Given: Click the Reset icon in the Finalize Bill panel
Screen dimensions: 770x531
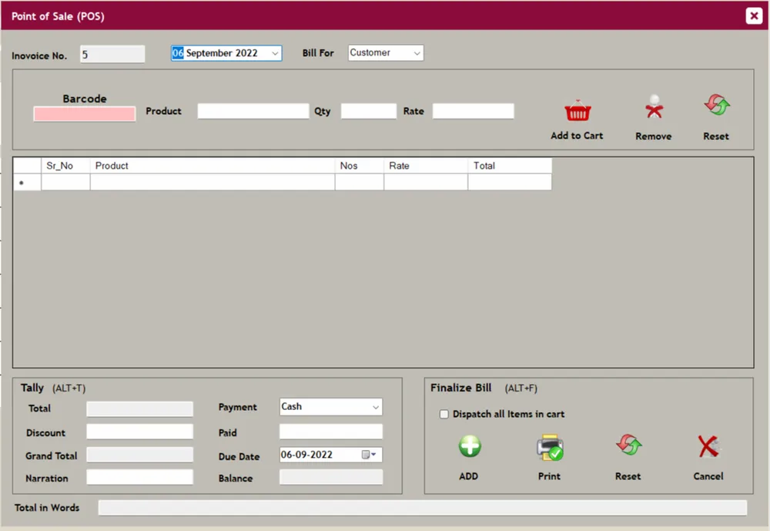Looking at the screenshot, I should pyautogui.click(x=629, y=445).
